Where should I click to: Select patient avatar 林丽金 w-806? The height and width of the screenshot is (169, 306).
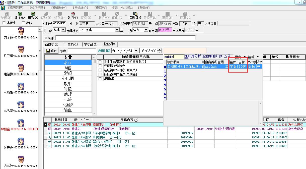pyautogui.click(x=21, y=123)
